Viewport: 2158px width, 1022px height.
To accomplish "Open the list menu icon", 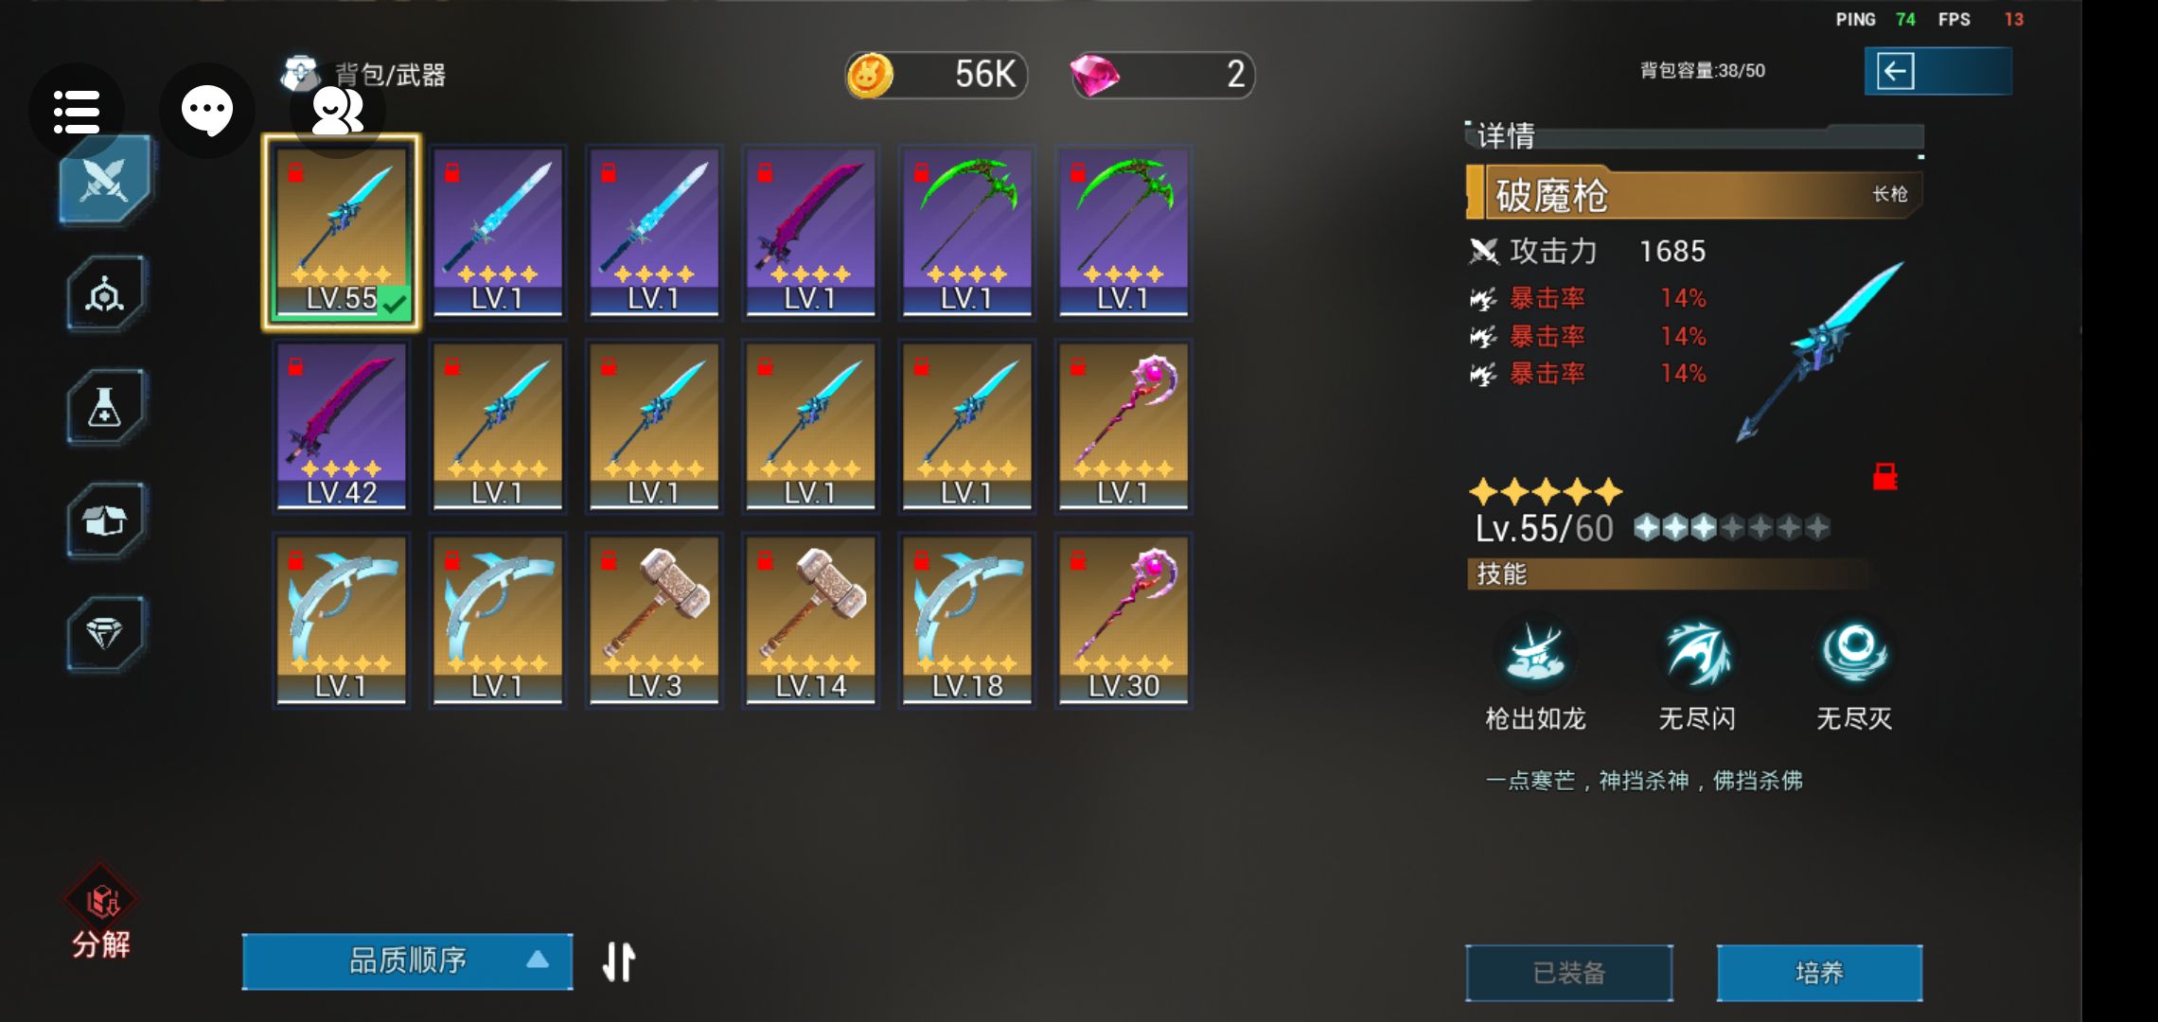I will tap(77, 111).
